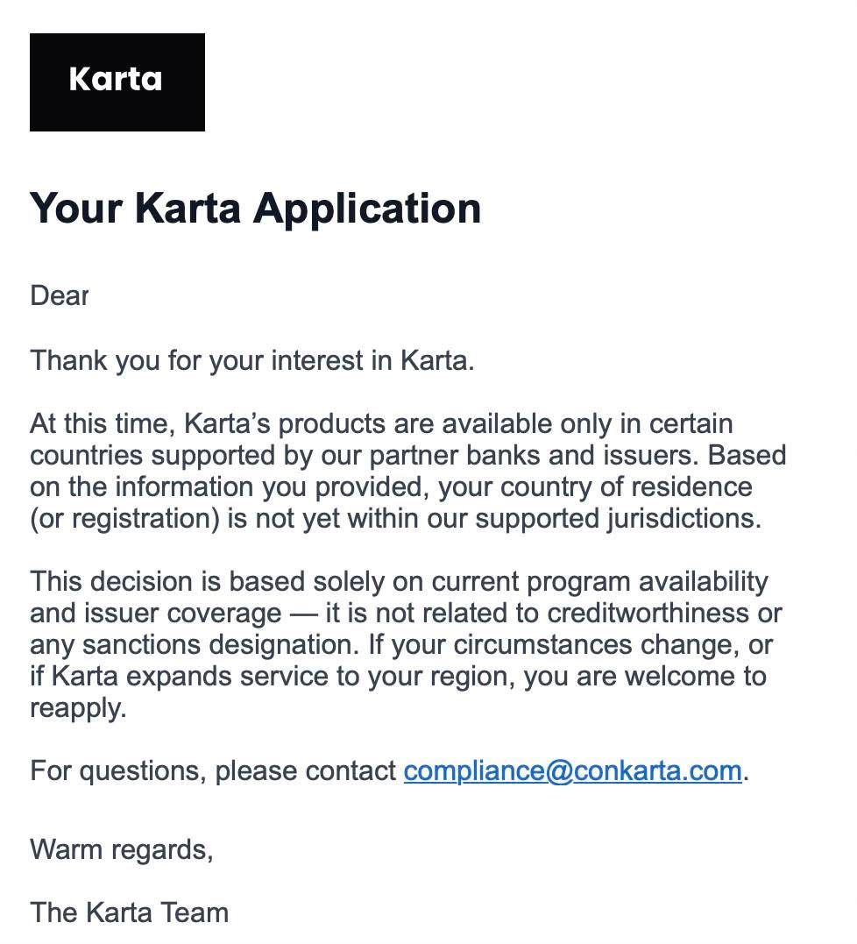Click the "For questions, please contact" text
Screen dimensions: 857x944
pyautogui.click(x=213, y=770)
